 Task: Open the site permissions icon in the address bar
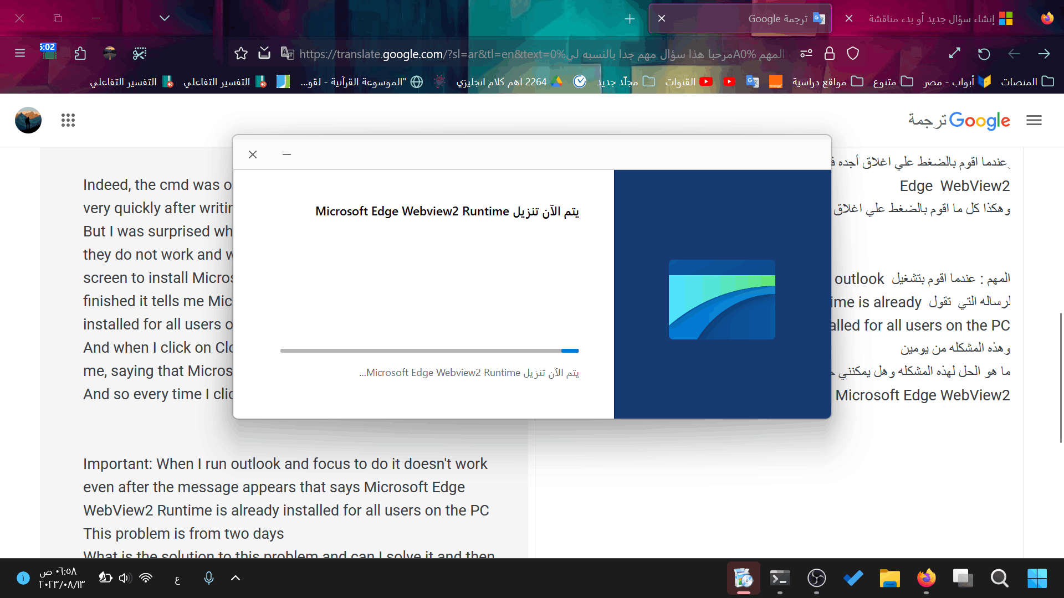(806, 54)
